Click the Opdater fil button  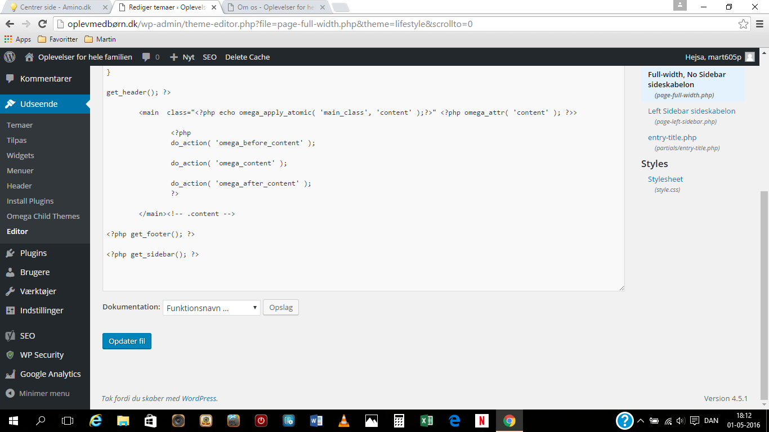[x=127, y=341]
